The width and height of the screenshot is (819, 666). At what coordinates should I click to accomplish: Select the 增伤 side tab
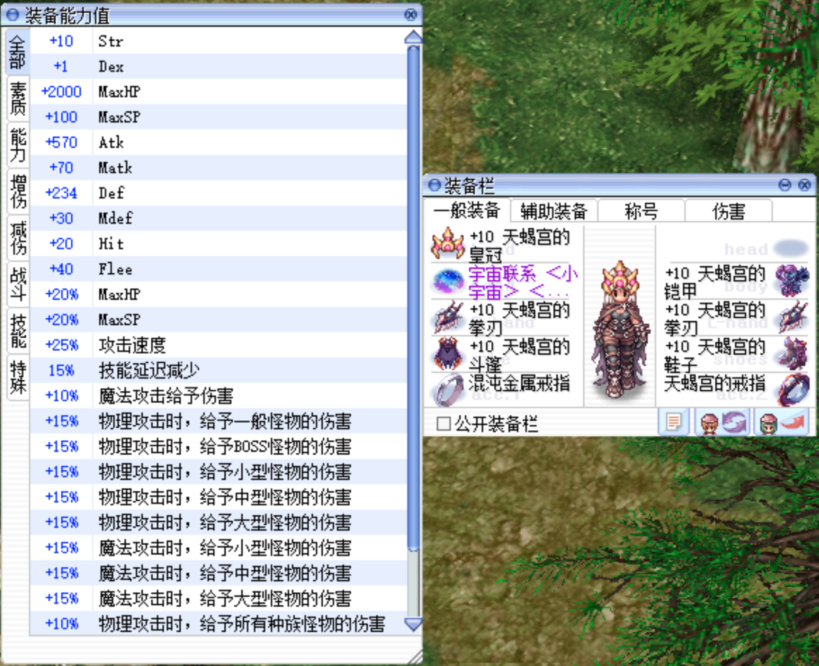click(x=18, y=192)
